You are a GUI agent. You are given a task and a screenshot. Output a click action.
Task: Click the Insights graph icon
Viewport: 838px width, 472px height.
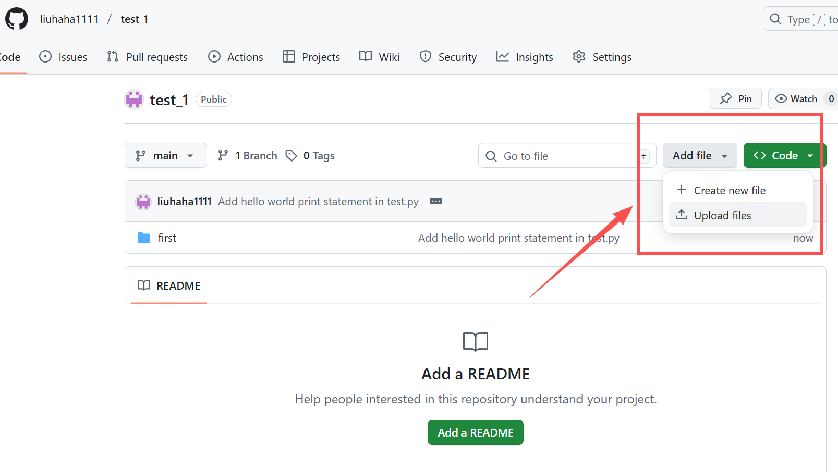click(x=503, y=56)
